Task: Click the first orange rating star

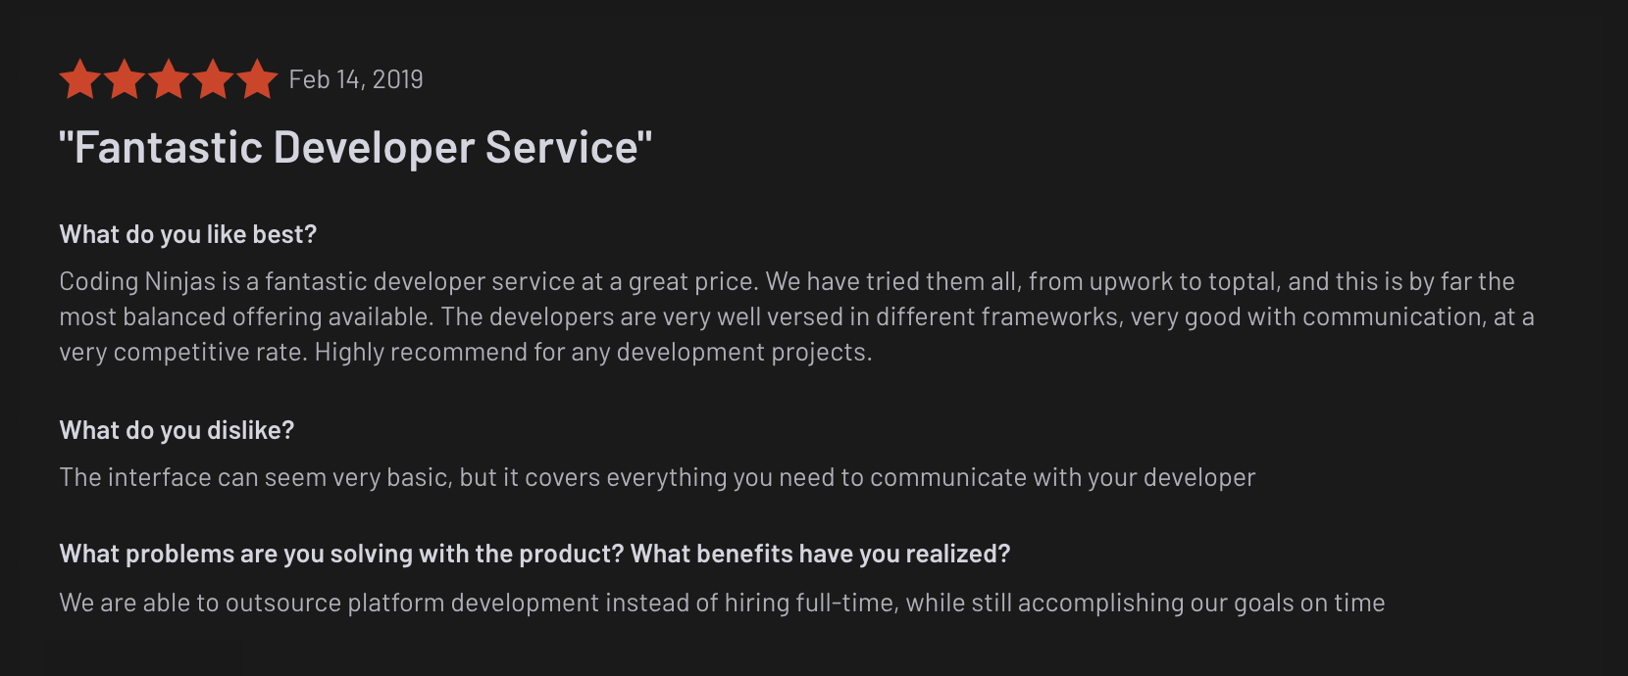Action: click(x=80, y=79)
